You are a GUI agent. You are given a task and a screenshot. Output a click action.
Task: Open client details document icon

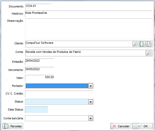click(x=149, y=44)
